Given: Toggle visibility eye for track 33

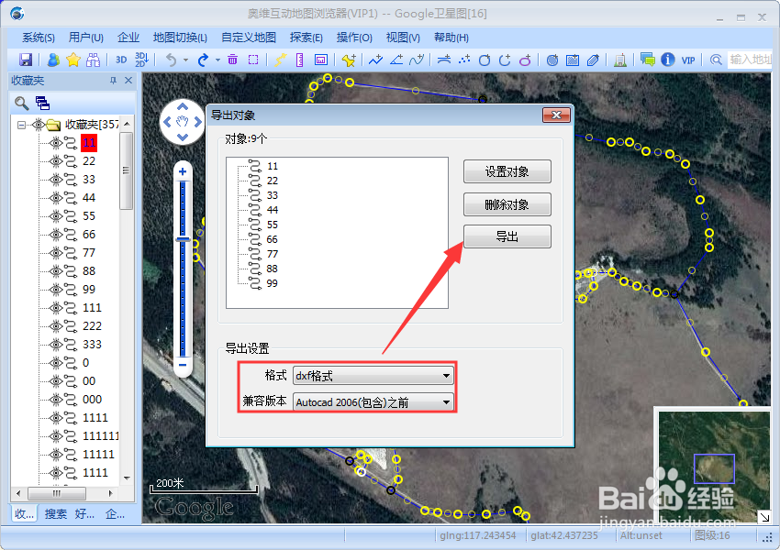Looking at the screenshot, I should pos(56,180).
